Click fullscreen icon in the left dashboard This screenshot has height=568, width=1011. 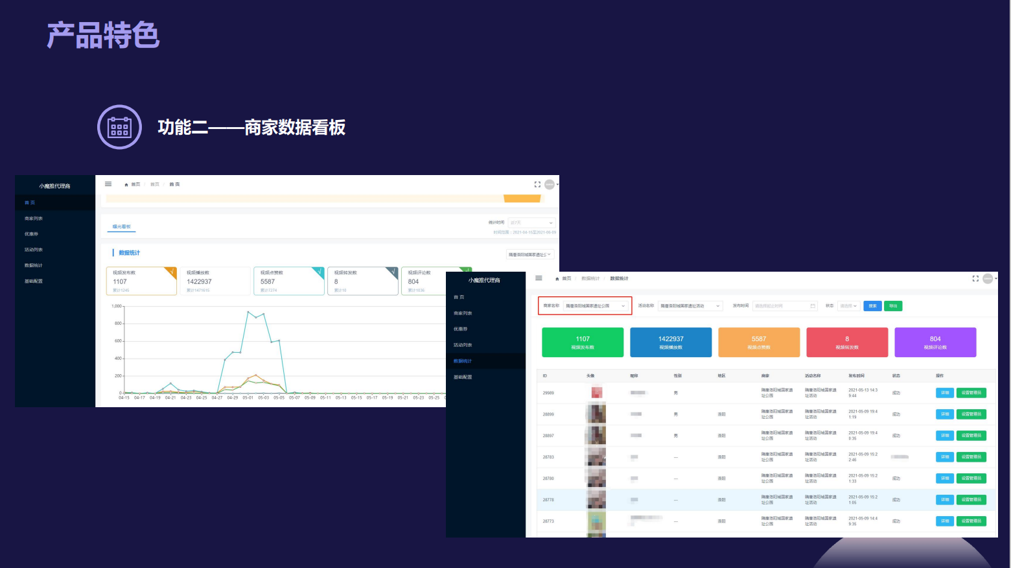point(537,185)
